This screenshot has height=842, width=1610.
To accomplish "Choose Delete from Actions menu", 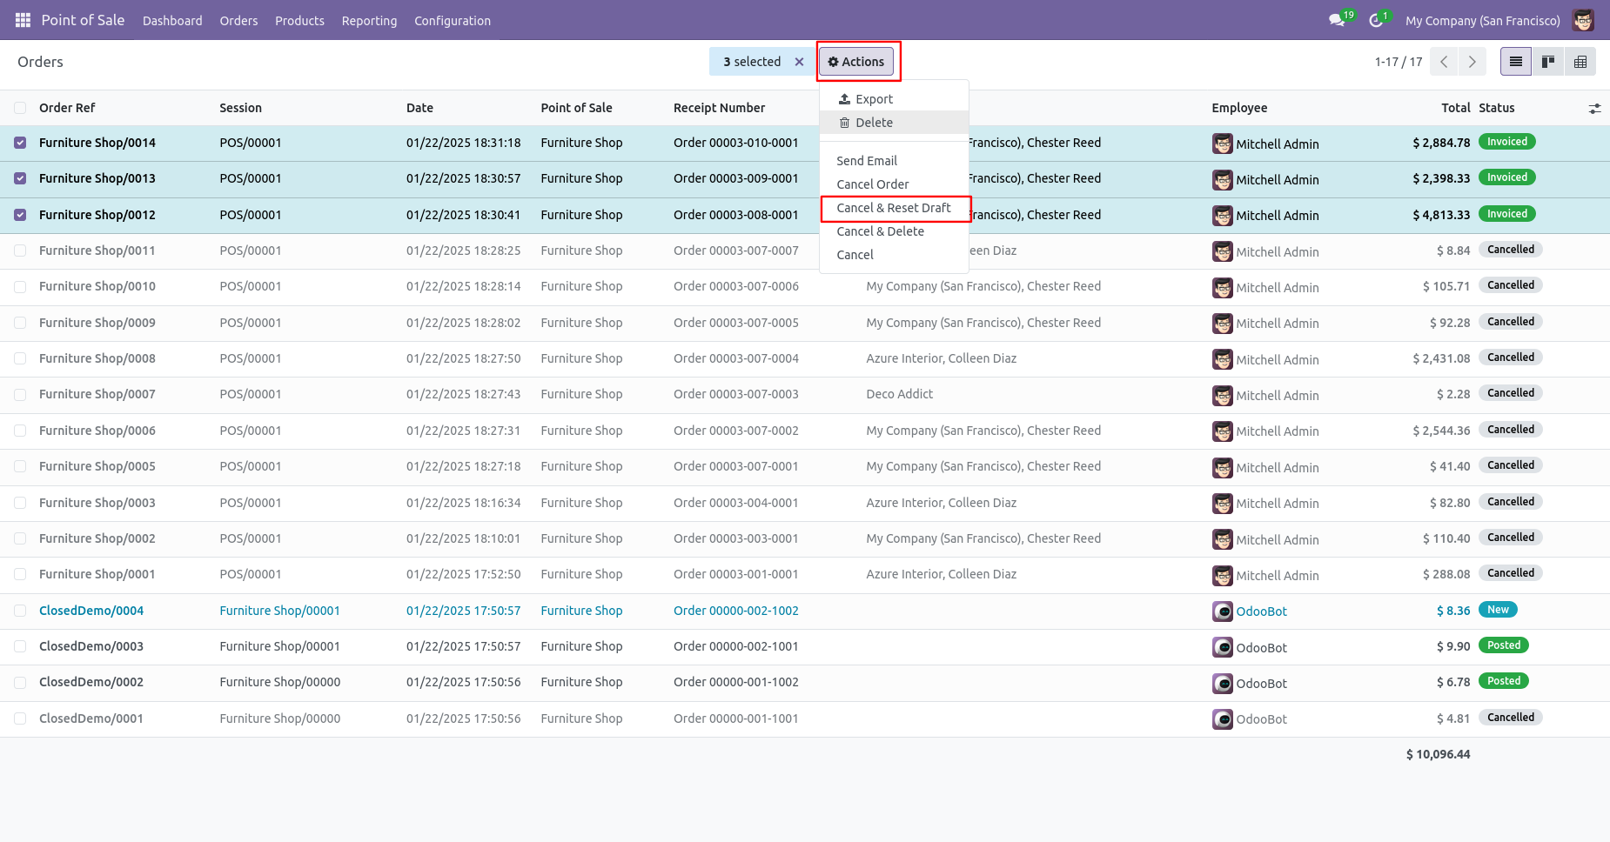I will tap(894, 123).
